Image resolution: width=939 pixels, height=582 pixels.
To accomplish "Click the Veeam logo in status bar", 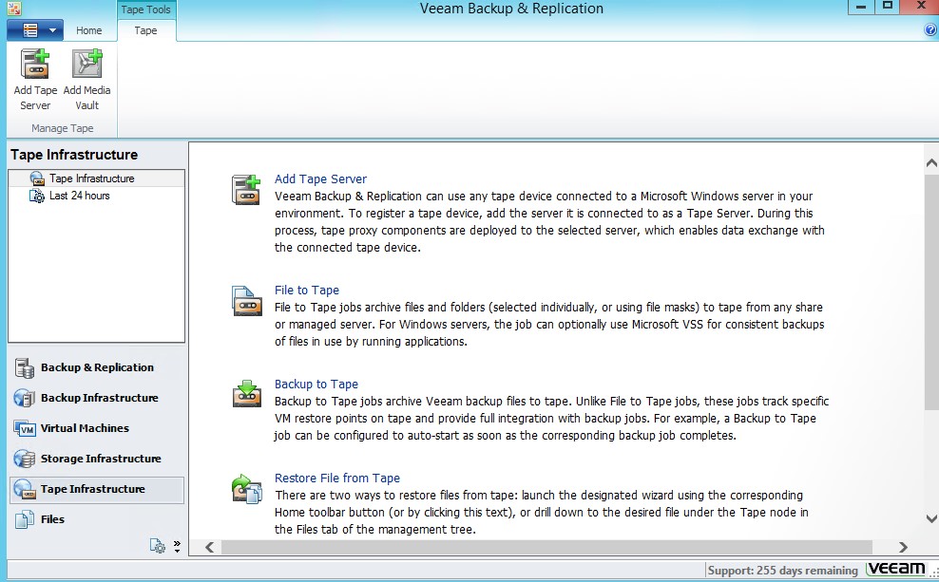I will coord(896,569).
